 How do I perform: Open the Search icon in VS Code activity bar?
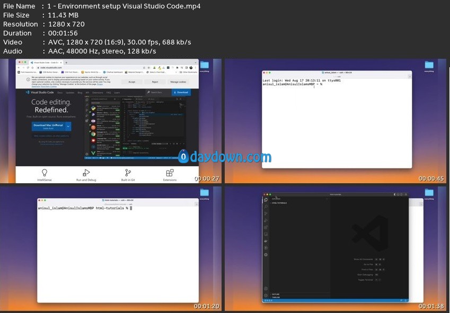click(x=266, y=207)
